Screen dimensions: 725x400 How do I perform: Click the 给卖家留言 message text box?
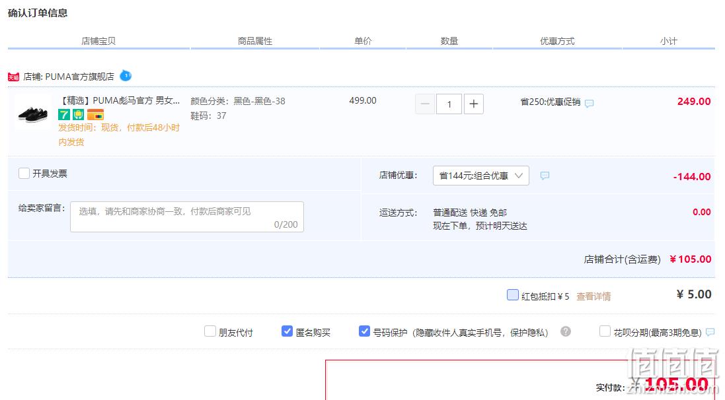point(187,217)
